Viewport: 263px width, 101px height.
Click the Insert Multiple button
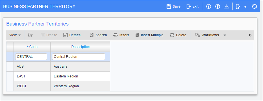[x=149, y=35]
